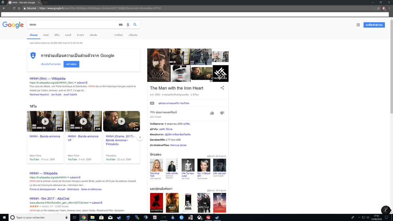Play the 2:28 FilmsActu trailer video

[x=122, y=121]
